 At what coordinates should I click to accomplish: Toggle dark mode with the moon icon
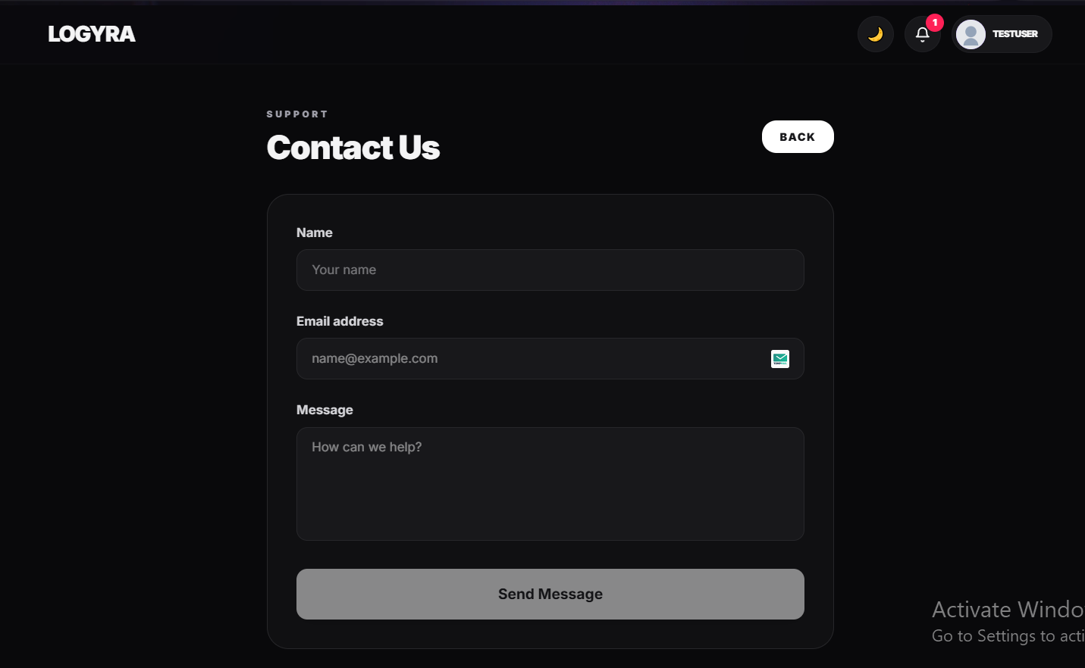tap(876, 34)
